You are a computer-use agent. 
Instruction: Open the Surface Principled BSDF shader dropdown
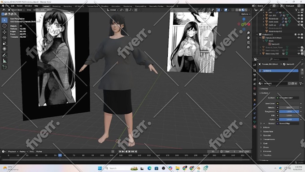[288, 98]
